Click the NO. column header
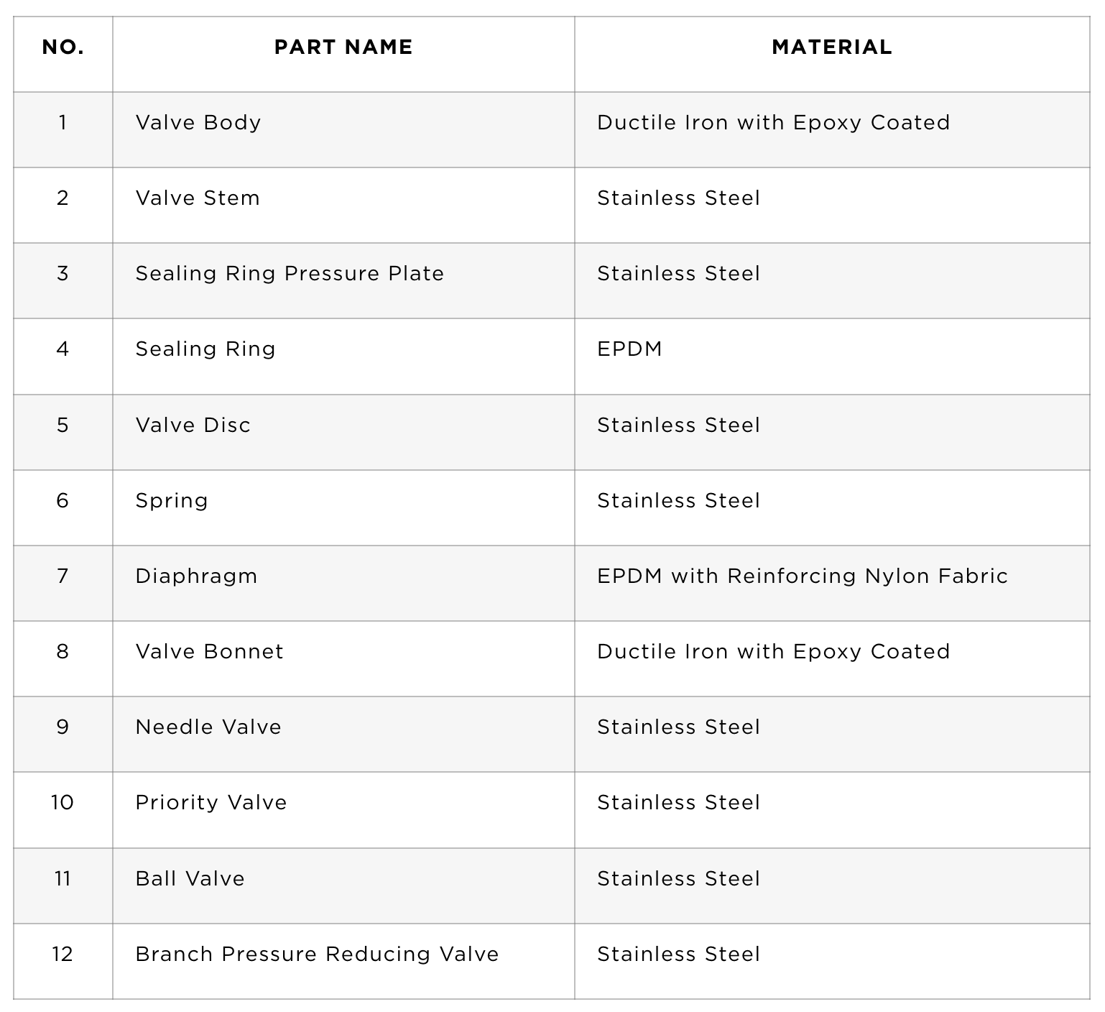This screenshot has width=1105, height=1012. pyautogui.click(x=63, y=47)
